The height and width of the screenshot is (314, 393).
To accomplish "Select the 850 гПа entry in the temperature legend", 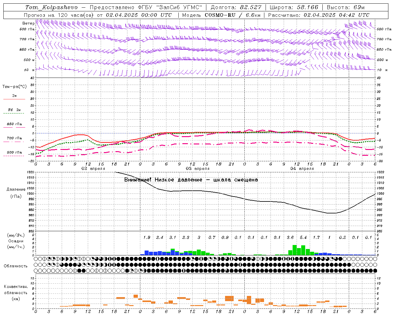I will (14, 124).
